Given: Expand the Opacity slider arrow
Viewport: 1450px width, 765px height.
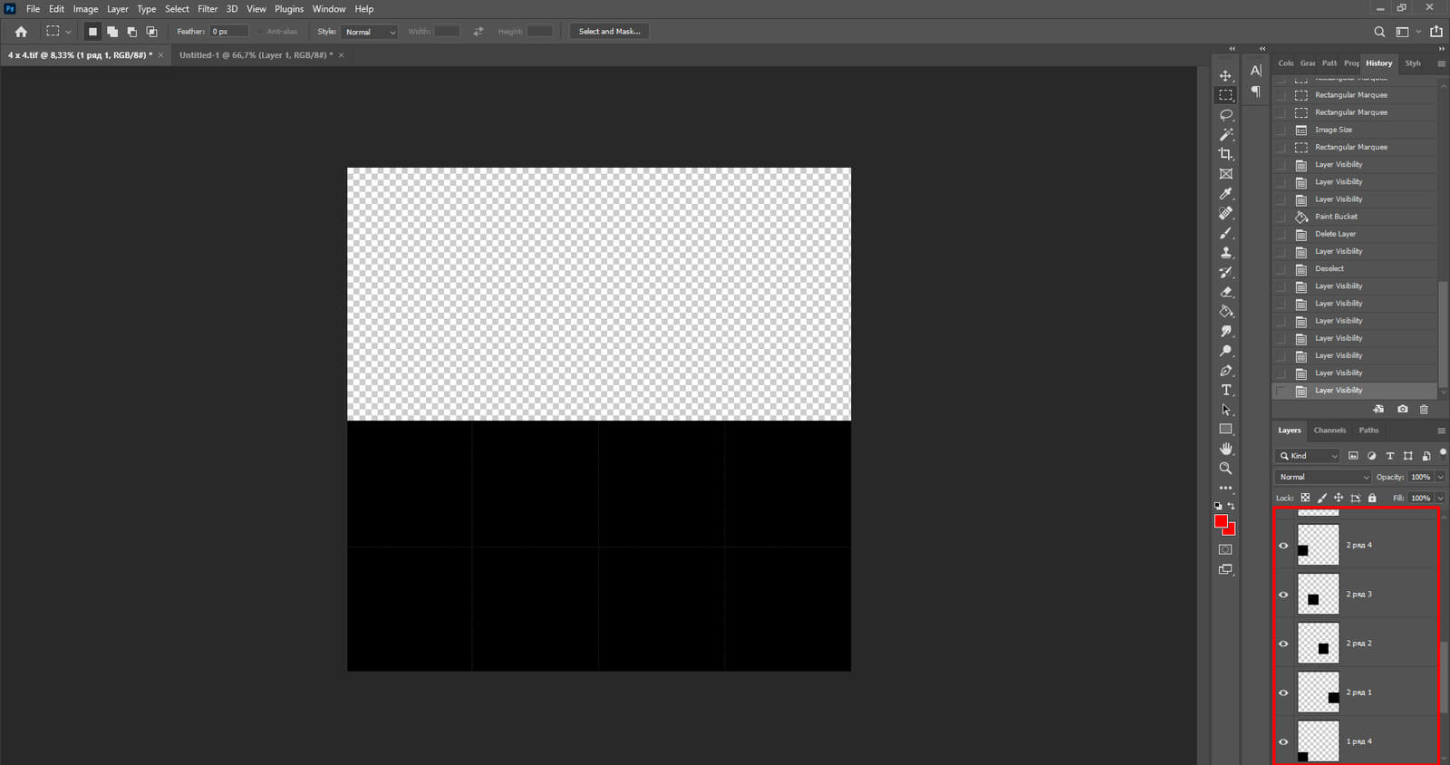Looking at the screenshot, I should tap(1440, 477).
